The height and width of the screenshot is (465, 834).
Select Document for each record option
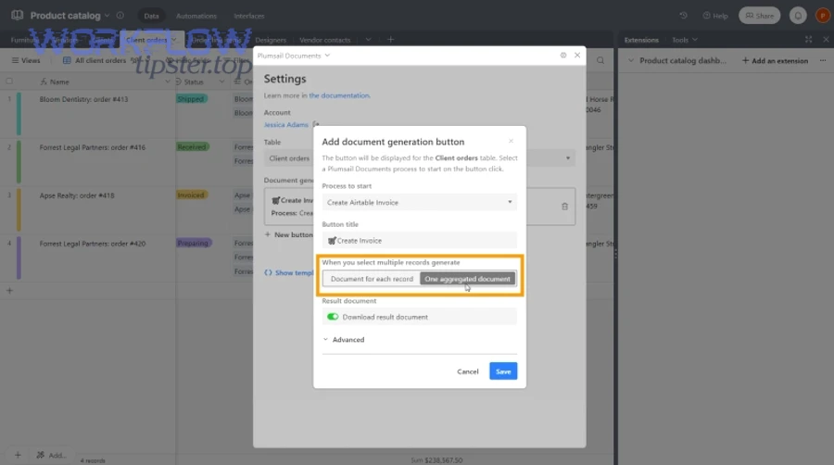click(x=372, y=279)
